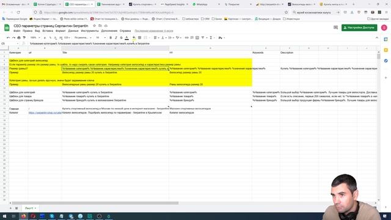Viewport: 391px width, 220px height.
Task: Open the Файл menu
Action: 17,31
